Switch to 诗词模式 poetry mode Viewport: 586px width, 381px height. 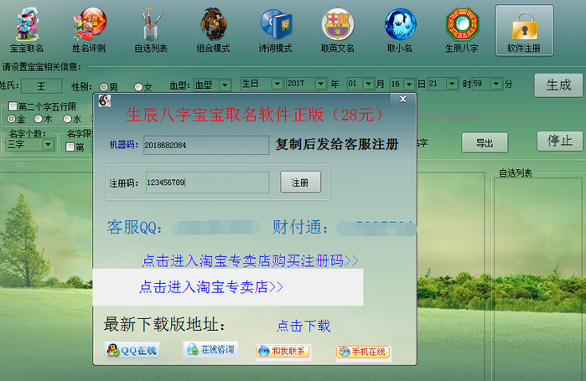click(x=276, y=31)
